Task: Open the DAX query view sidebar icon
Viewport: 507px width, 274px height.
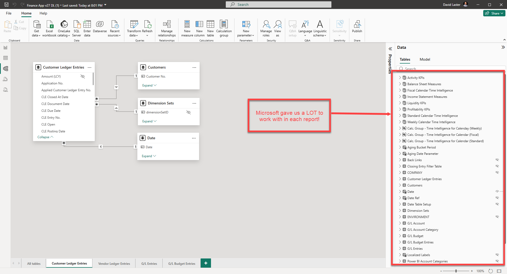Action: click(6, 79)
